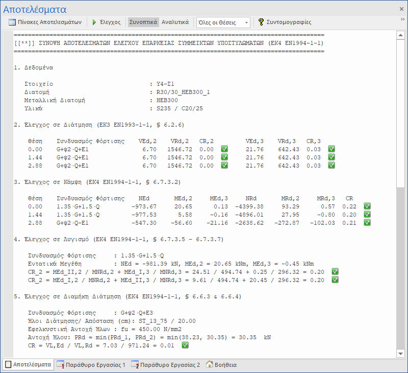Screen dimensions: 408x373
Task: Toggle Αναλυτικά detailed view
Action: pyautogui.click(x=175, y=22)
